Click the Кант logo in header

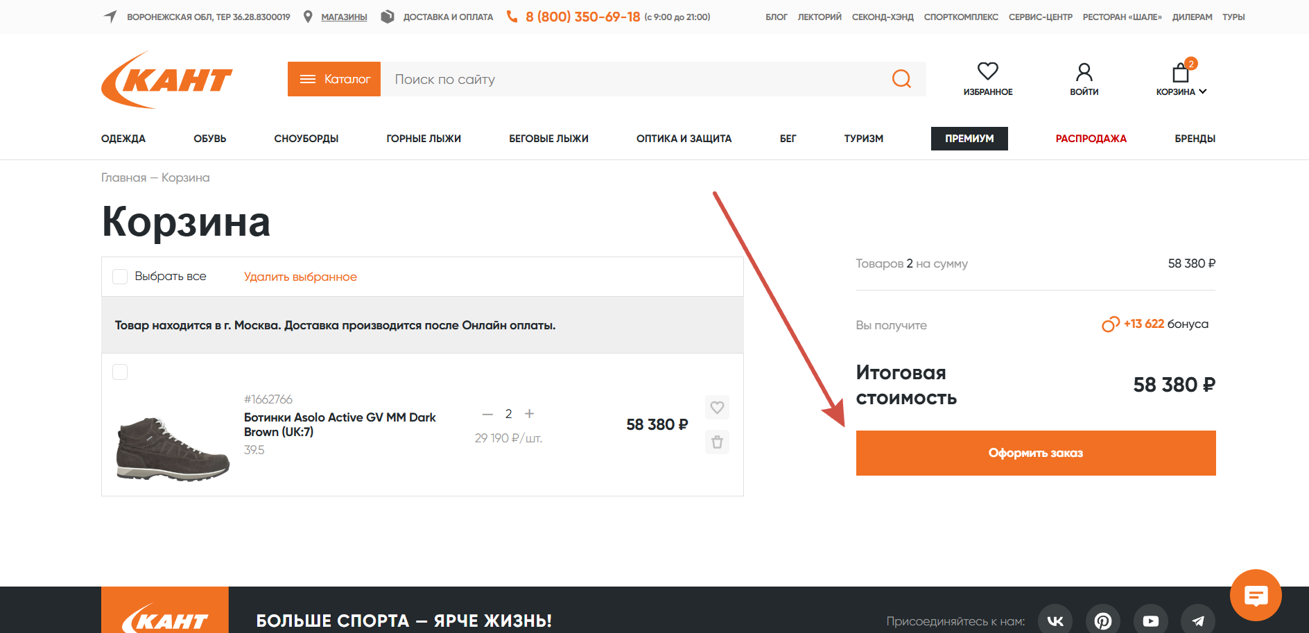click(x=167, y=80)
